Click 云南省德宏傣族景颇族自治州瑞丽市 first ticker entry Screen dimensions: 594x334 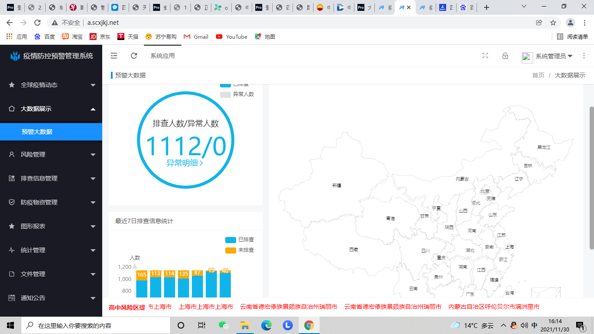click(289, 307)
